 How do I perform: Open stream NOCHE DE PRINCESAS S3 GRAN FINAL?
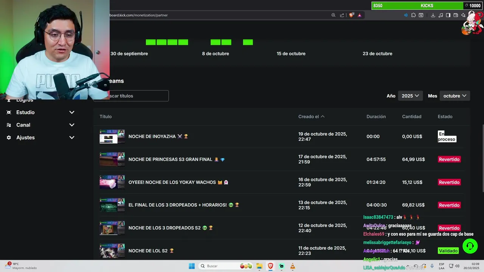click(x=177, y=159)
